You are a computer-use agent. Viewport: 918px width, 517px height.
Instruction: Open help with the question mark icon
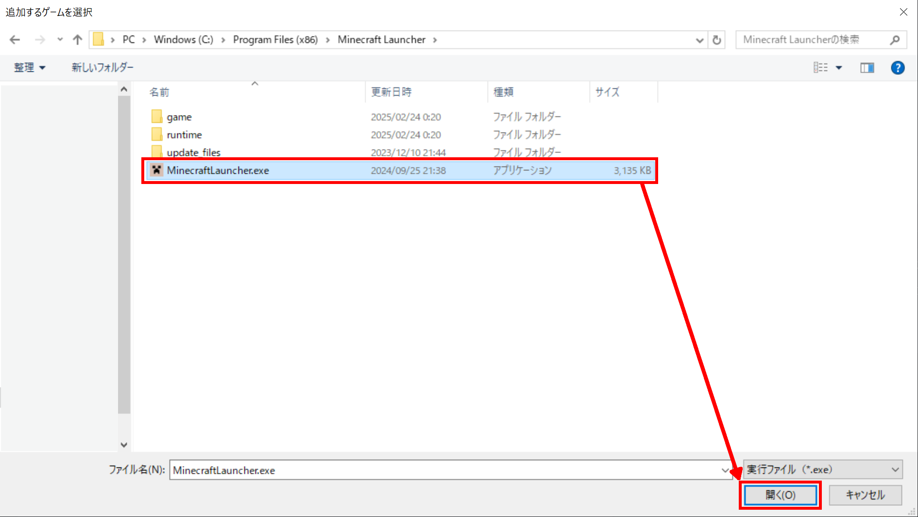tap(898, 68)
